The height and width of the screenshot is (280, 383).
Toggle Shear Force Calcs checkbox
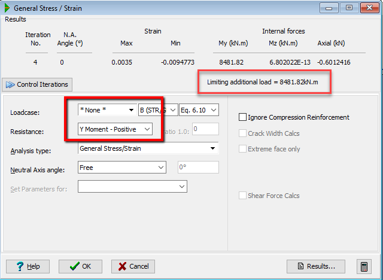coord(242,196)
